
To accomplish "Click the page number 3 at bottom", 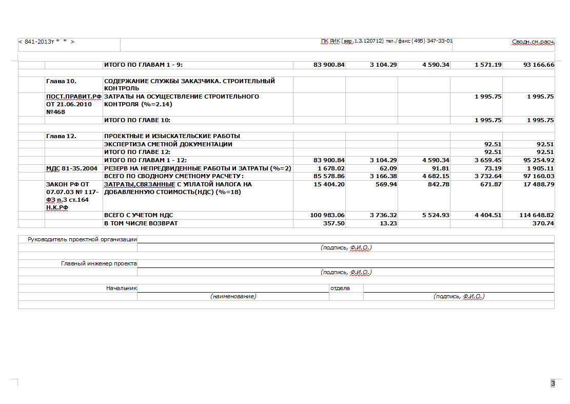I will [x=553, y=383].
